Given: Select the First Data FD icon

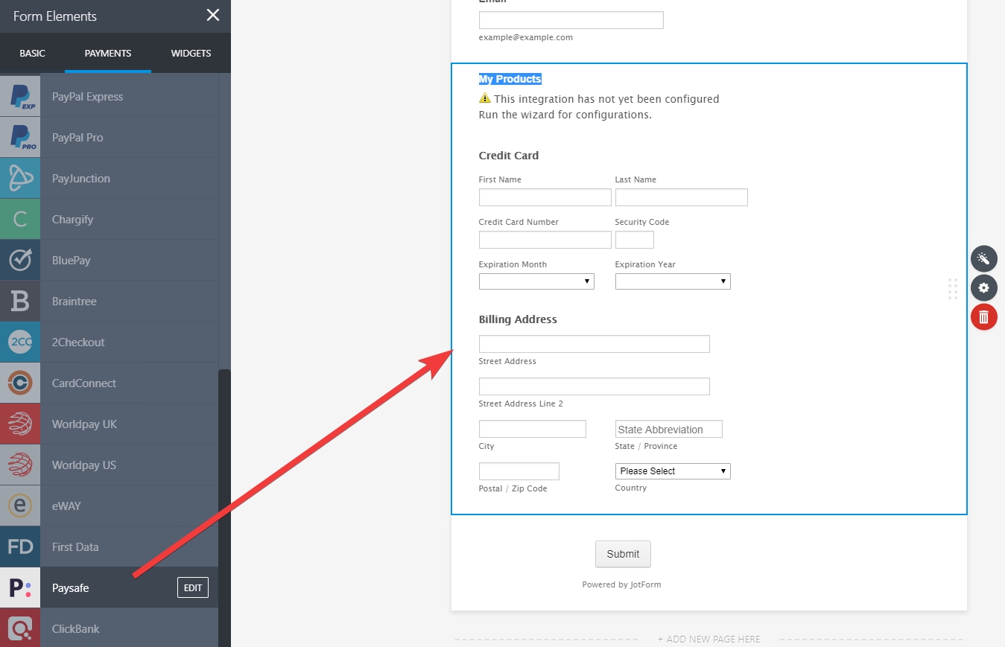Looking at the screenshot, I should point(20,547).
